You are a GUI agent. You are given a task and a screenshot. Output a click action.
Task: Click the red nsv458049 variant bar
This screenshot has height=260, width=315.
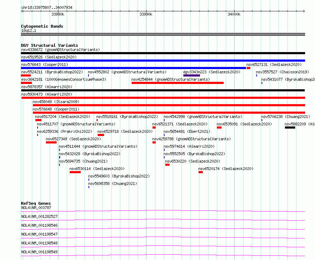click(x=169, y=105)
